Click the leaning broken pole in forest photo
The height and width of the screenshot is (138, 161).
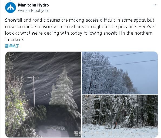click(118, 112)
